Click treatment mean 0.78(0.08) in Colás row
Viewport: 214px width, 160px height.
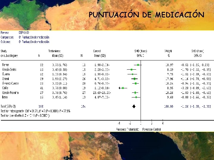[x=60, y=88]
